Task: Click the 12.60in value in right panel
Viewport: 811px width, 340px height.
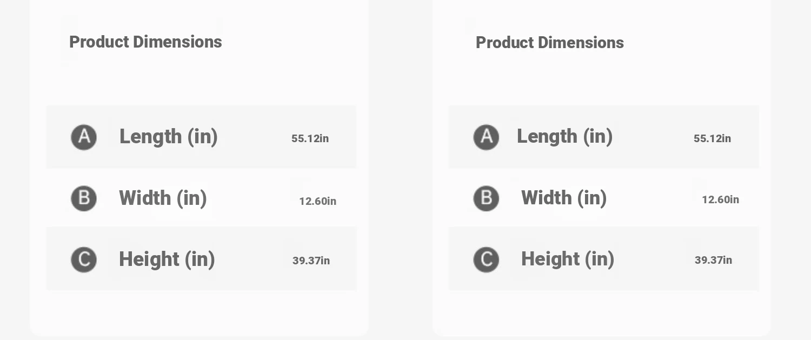Action: point(721,199)
